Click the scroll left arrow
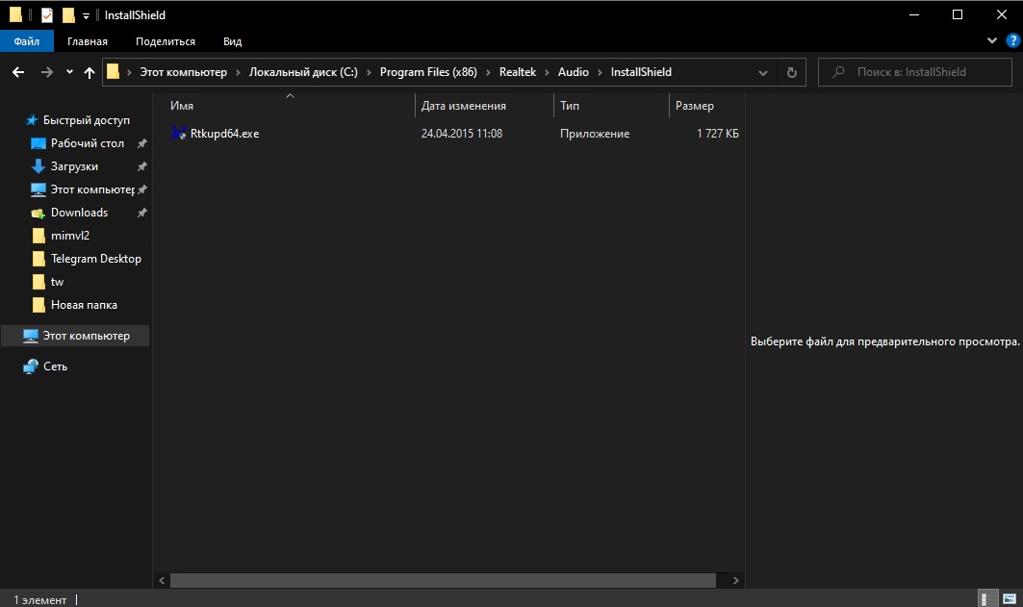Viewport: 1023px width, 607px height. coord(162,580)
